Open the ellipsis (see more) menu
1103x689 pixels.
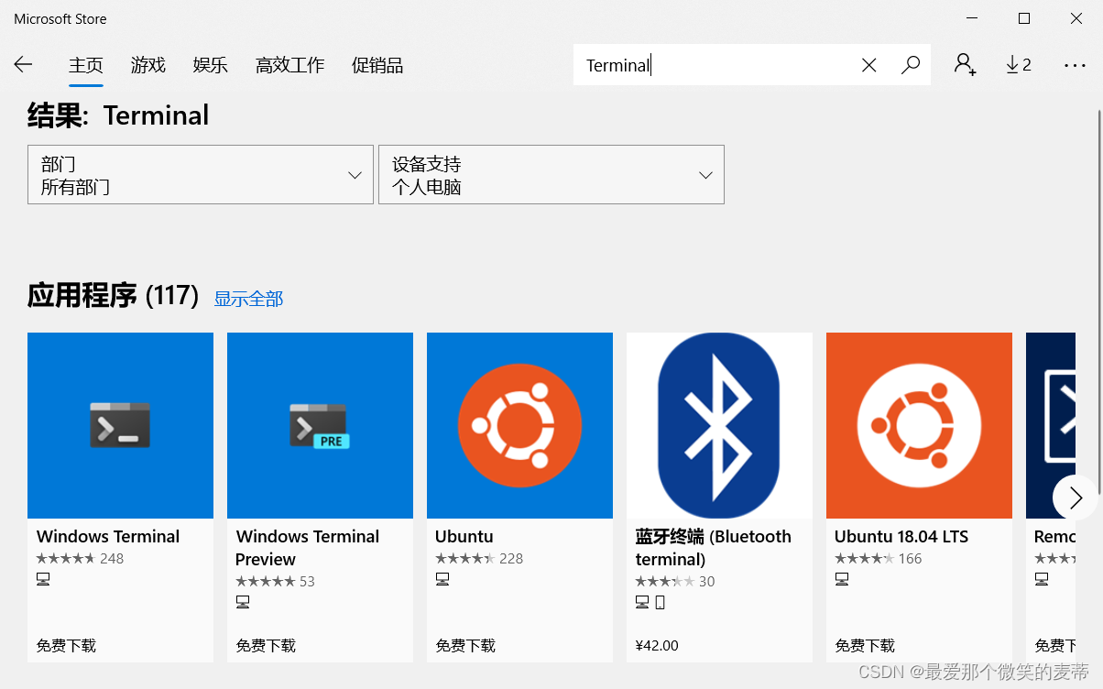[1074, 64]
